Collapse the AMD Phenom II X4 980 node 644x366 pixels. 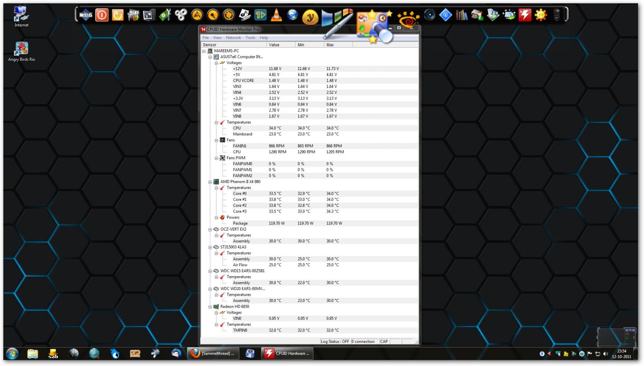[x=210, y=182]
